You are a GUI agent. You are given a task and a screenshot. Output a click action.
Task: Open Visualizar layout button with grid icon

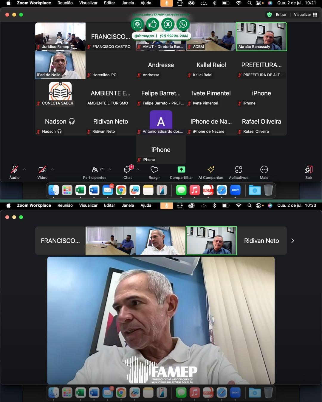[305, 15]
